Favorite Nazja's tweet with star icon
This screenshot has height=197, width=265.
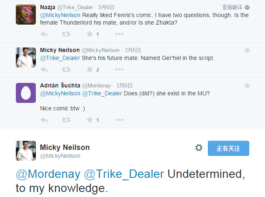pos(90,34)
